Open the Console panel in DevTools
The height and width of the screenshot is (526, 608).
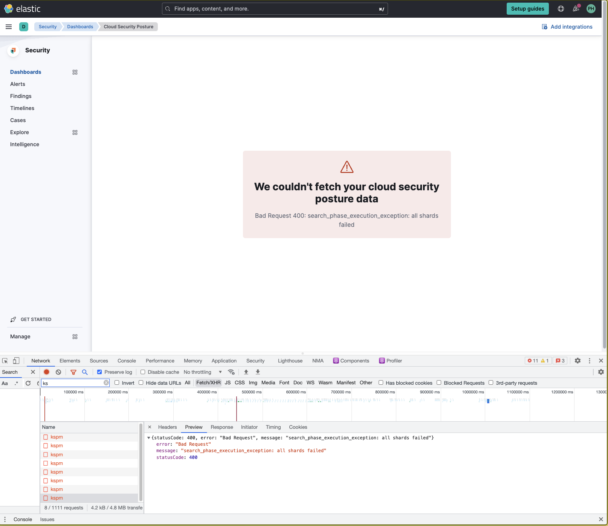pos(127,361)
